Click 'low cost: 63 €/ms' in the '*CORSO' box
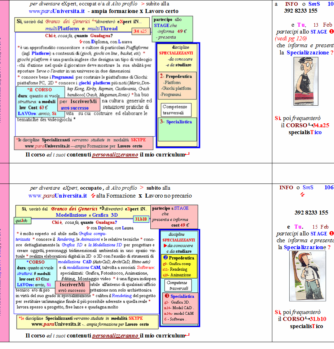This screenshot has width=334, height=349. click(34, 279)
